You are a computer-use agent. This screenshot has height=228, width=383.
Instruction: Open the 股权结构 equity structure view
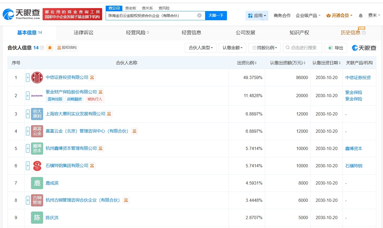click(67, 48)
